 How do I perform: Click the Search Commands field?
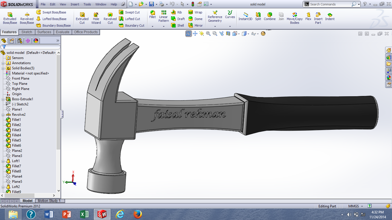(330, 4)
